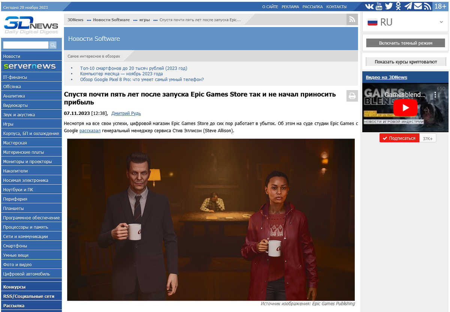
Task: Select Игры in sidebar menu
Action: [31, 124]
